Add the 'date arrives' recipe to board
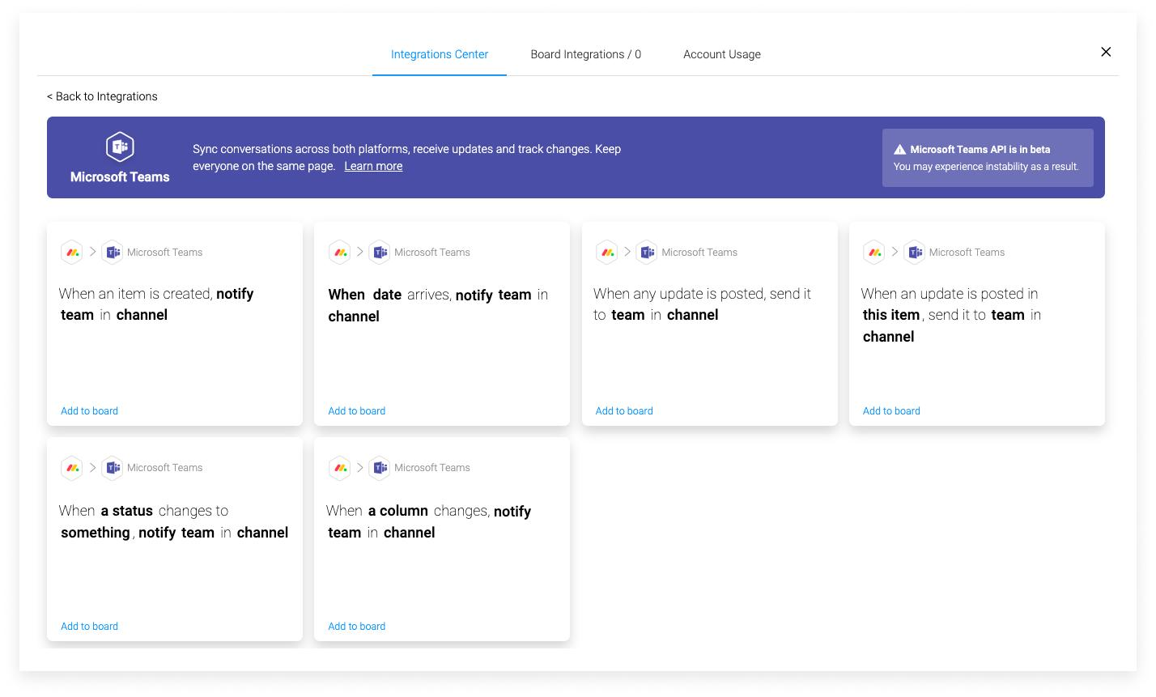Screen dimensions: 1156x697 click(x=356, y=410)
